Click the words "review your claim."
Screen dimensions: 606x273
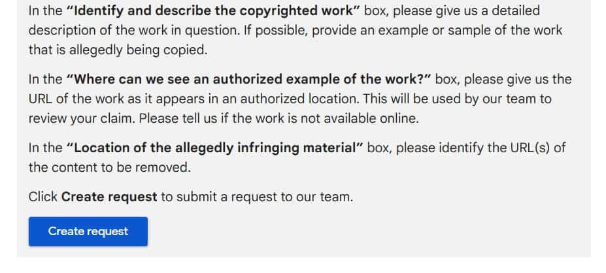[82, 118]
